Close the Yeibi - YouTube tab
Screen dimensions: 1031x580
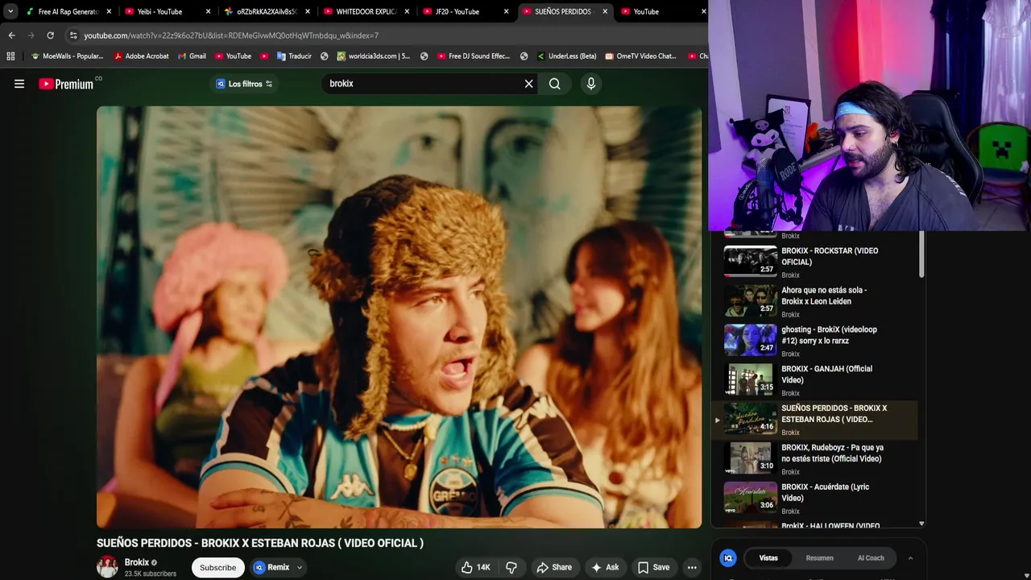[208, 11]
